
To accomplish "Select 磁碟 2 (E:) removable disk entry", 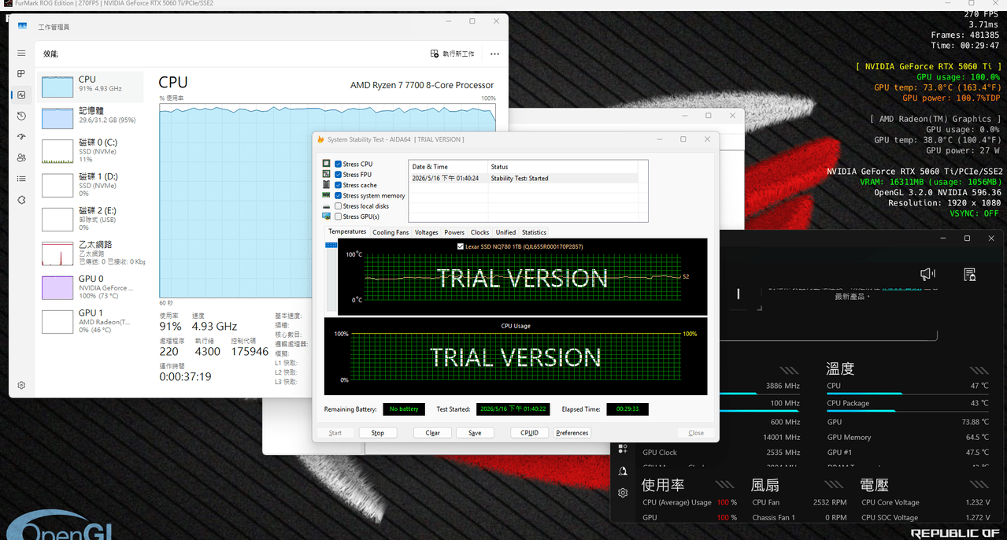I will pos(91,219).
